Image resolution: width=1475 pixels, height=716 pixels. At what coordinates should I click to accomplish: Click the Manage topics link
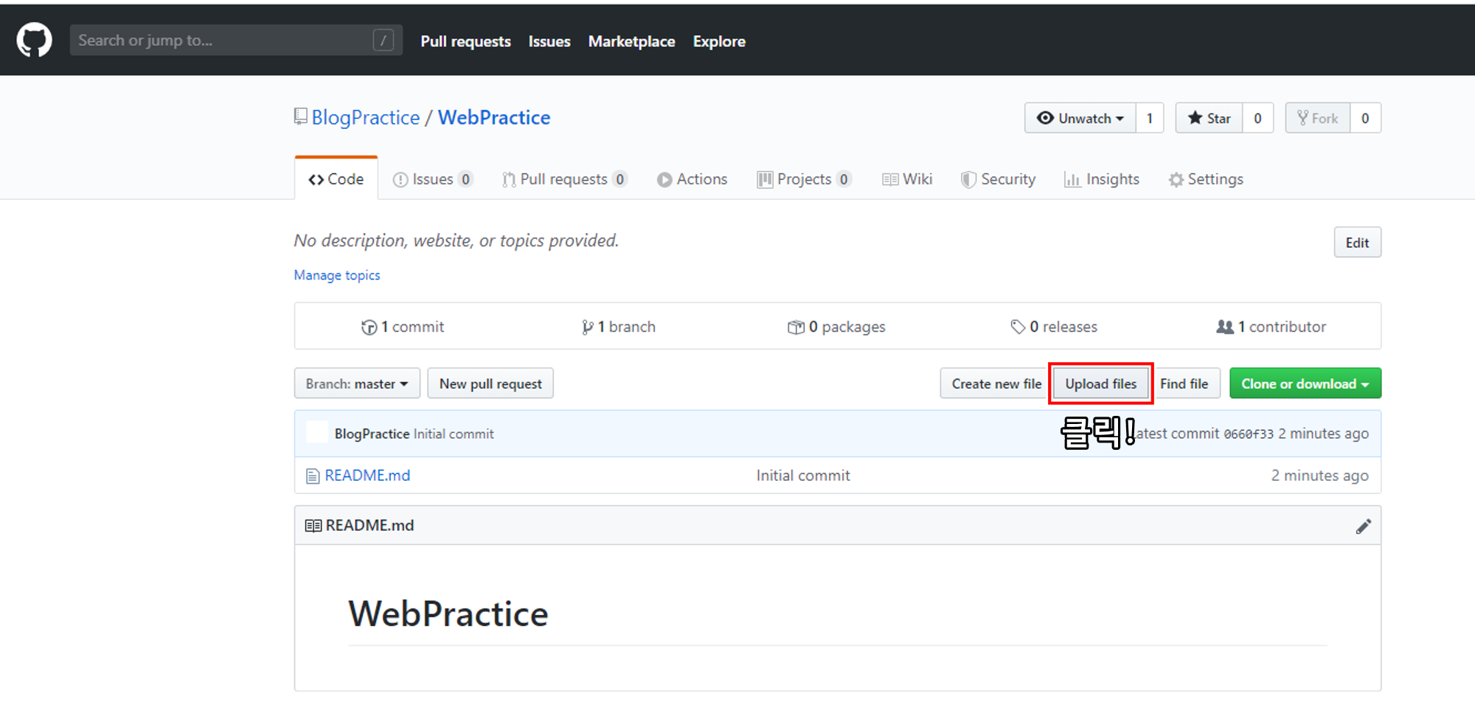(337, 275)
